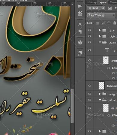Hide the از طرف group

click(90, 36)
